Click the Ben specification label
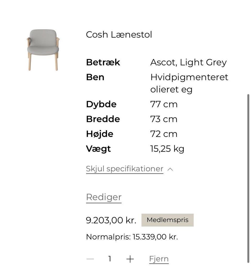Image resolution: width=251 pixels, height=279 pixels. [x=95, y=77]
